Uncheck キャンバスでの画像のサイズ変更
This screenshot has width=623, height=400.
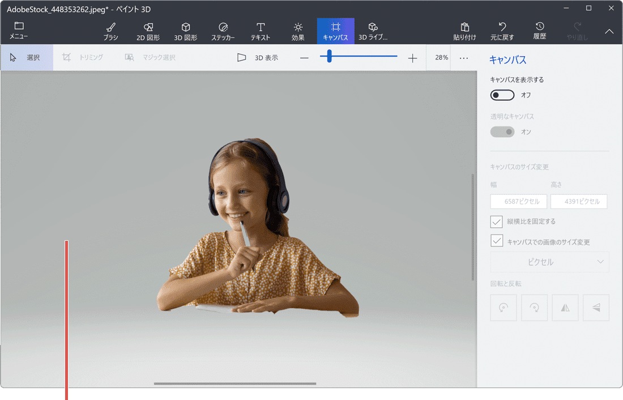(496, 241)
